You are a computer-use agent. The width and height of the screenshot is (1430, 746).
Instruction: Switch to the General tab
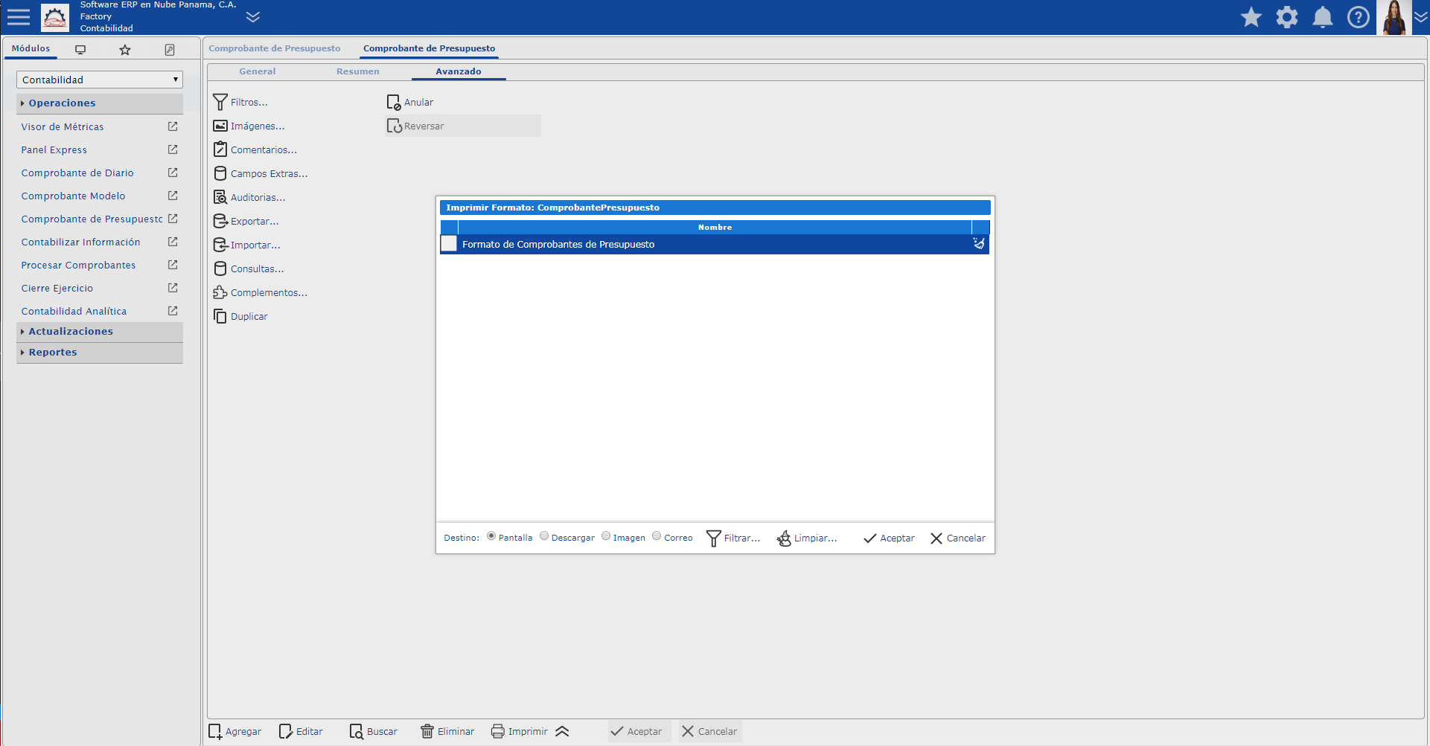pyautogui.click(x=258, y=71)
